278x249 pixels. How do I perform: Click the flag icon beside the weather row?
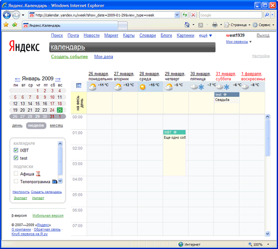79,85
